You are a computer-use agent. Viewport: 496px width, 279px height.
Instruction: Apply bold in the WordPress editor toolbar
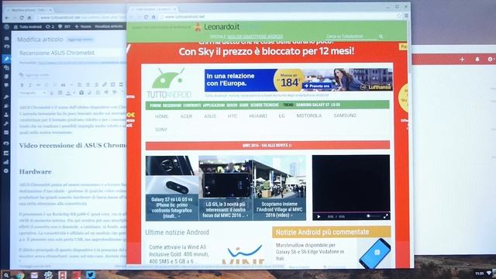(x=22, y=84)
